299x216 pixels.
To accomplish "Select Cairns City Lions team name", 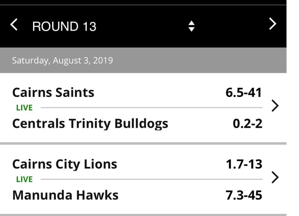I will 65,164.
